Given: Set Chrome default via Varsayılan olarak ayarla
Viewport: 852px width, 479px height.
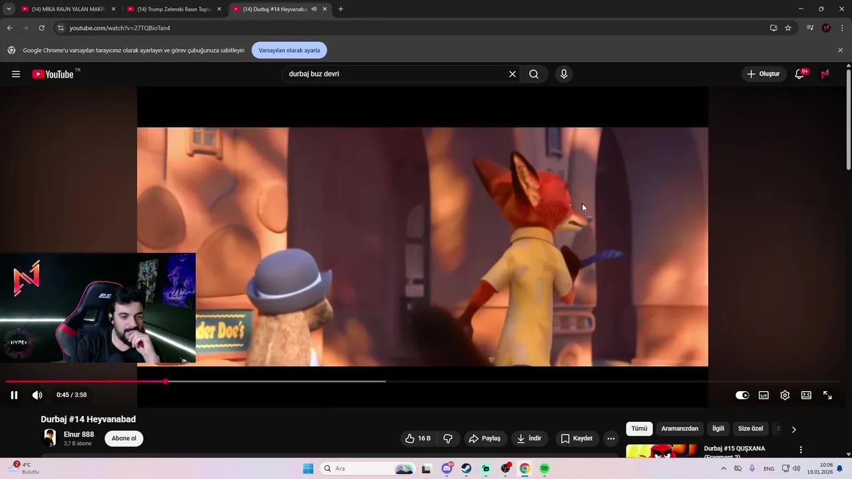Looking at the screenshot, I should pyautogui.click(x=289, y=51).
